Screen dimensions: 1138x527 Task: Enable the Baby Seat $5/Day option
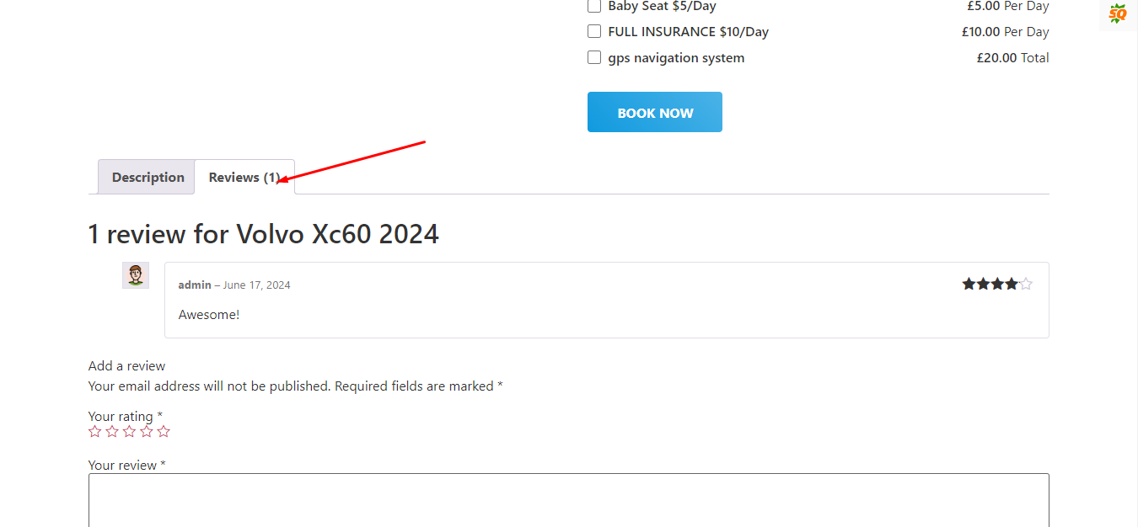(x=594, y=6)
